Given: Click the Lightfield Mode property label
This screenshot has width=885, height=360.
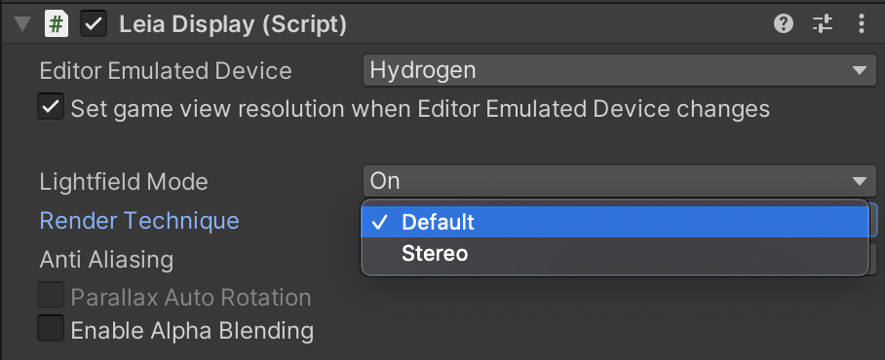Looking at the screenshot, I should (124, 181).
